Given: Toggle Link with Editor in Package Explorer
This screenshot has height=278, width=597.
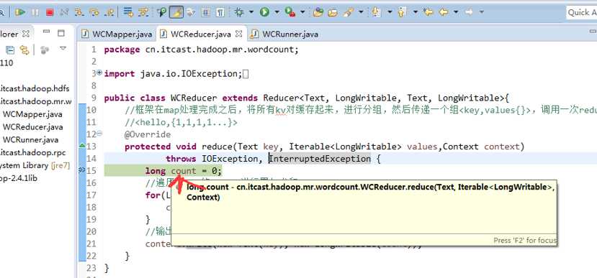Looking at the screenshot, I should tap(24, 50).
